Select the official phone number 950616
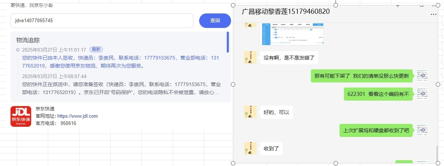The height and width of the screenshot is (166, 444). [69, 124]
